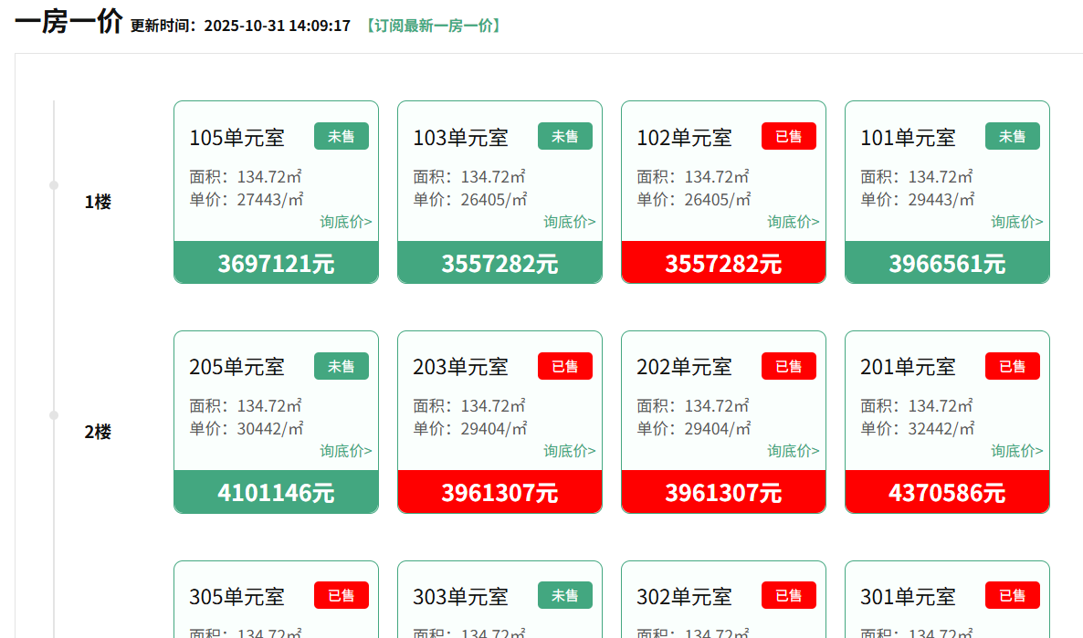Select the 1楼 floor marker on timeline
1083x638 pixels.
98,202
